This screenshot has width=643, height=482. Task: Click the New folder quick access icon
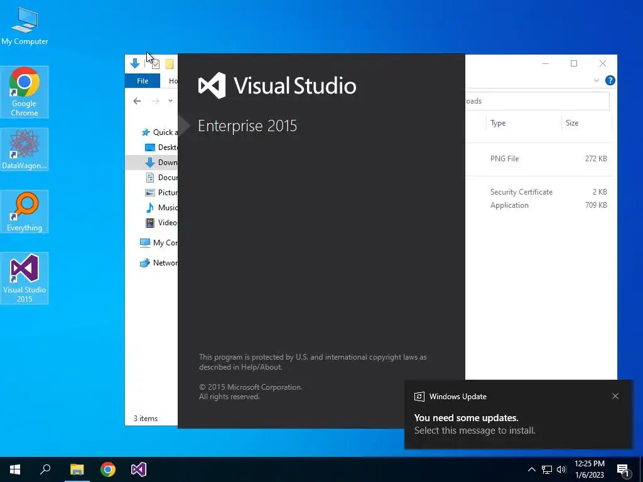(170, 64)
